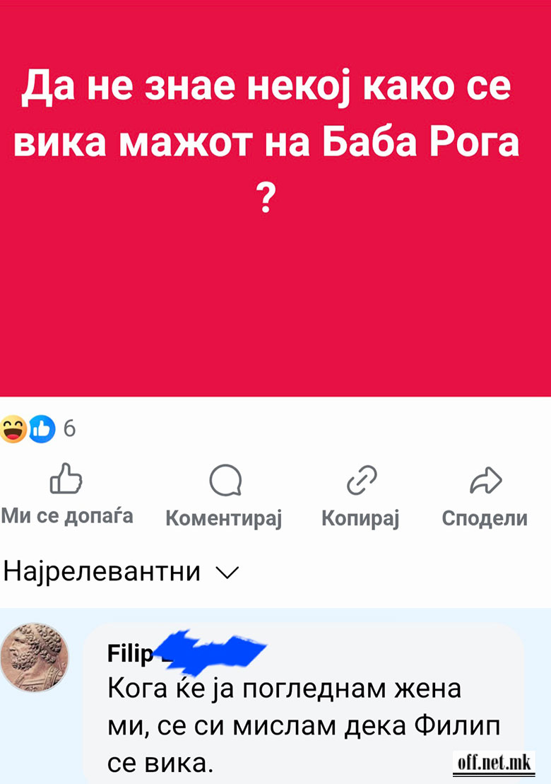Click the chain link copy icon

(x=361, y=480)
